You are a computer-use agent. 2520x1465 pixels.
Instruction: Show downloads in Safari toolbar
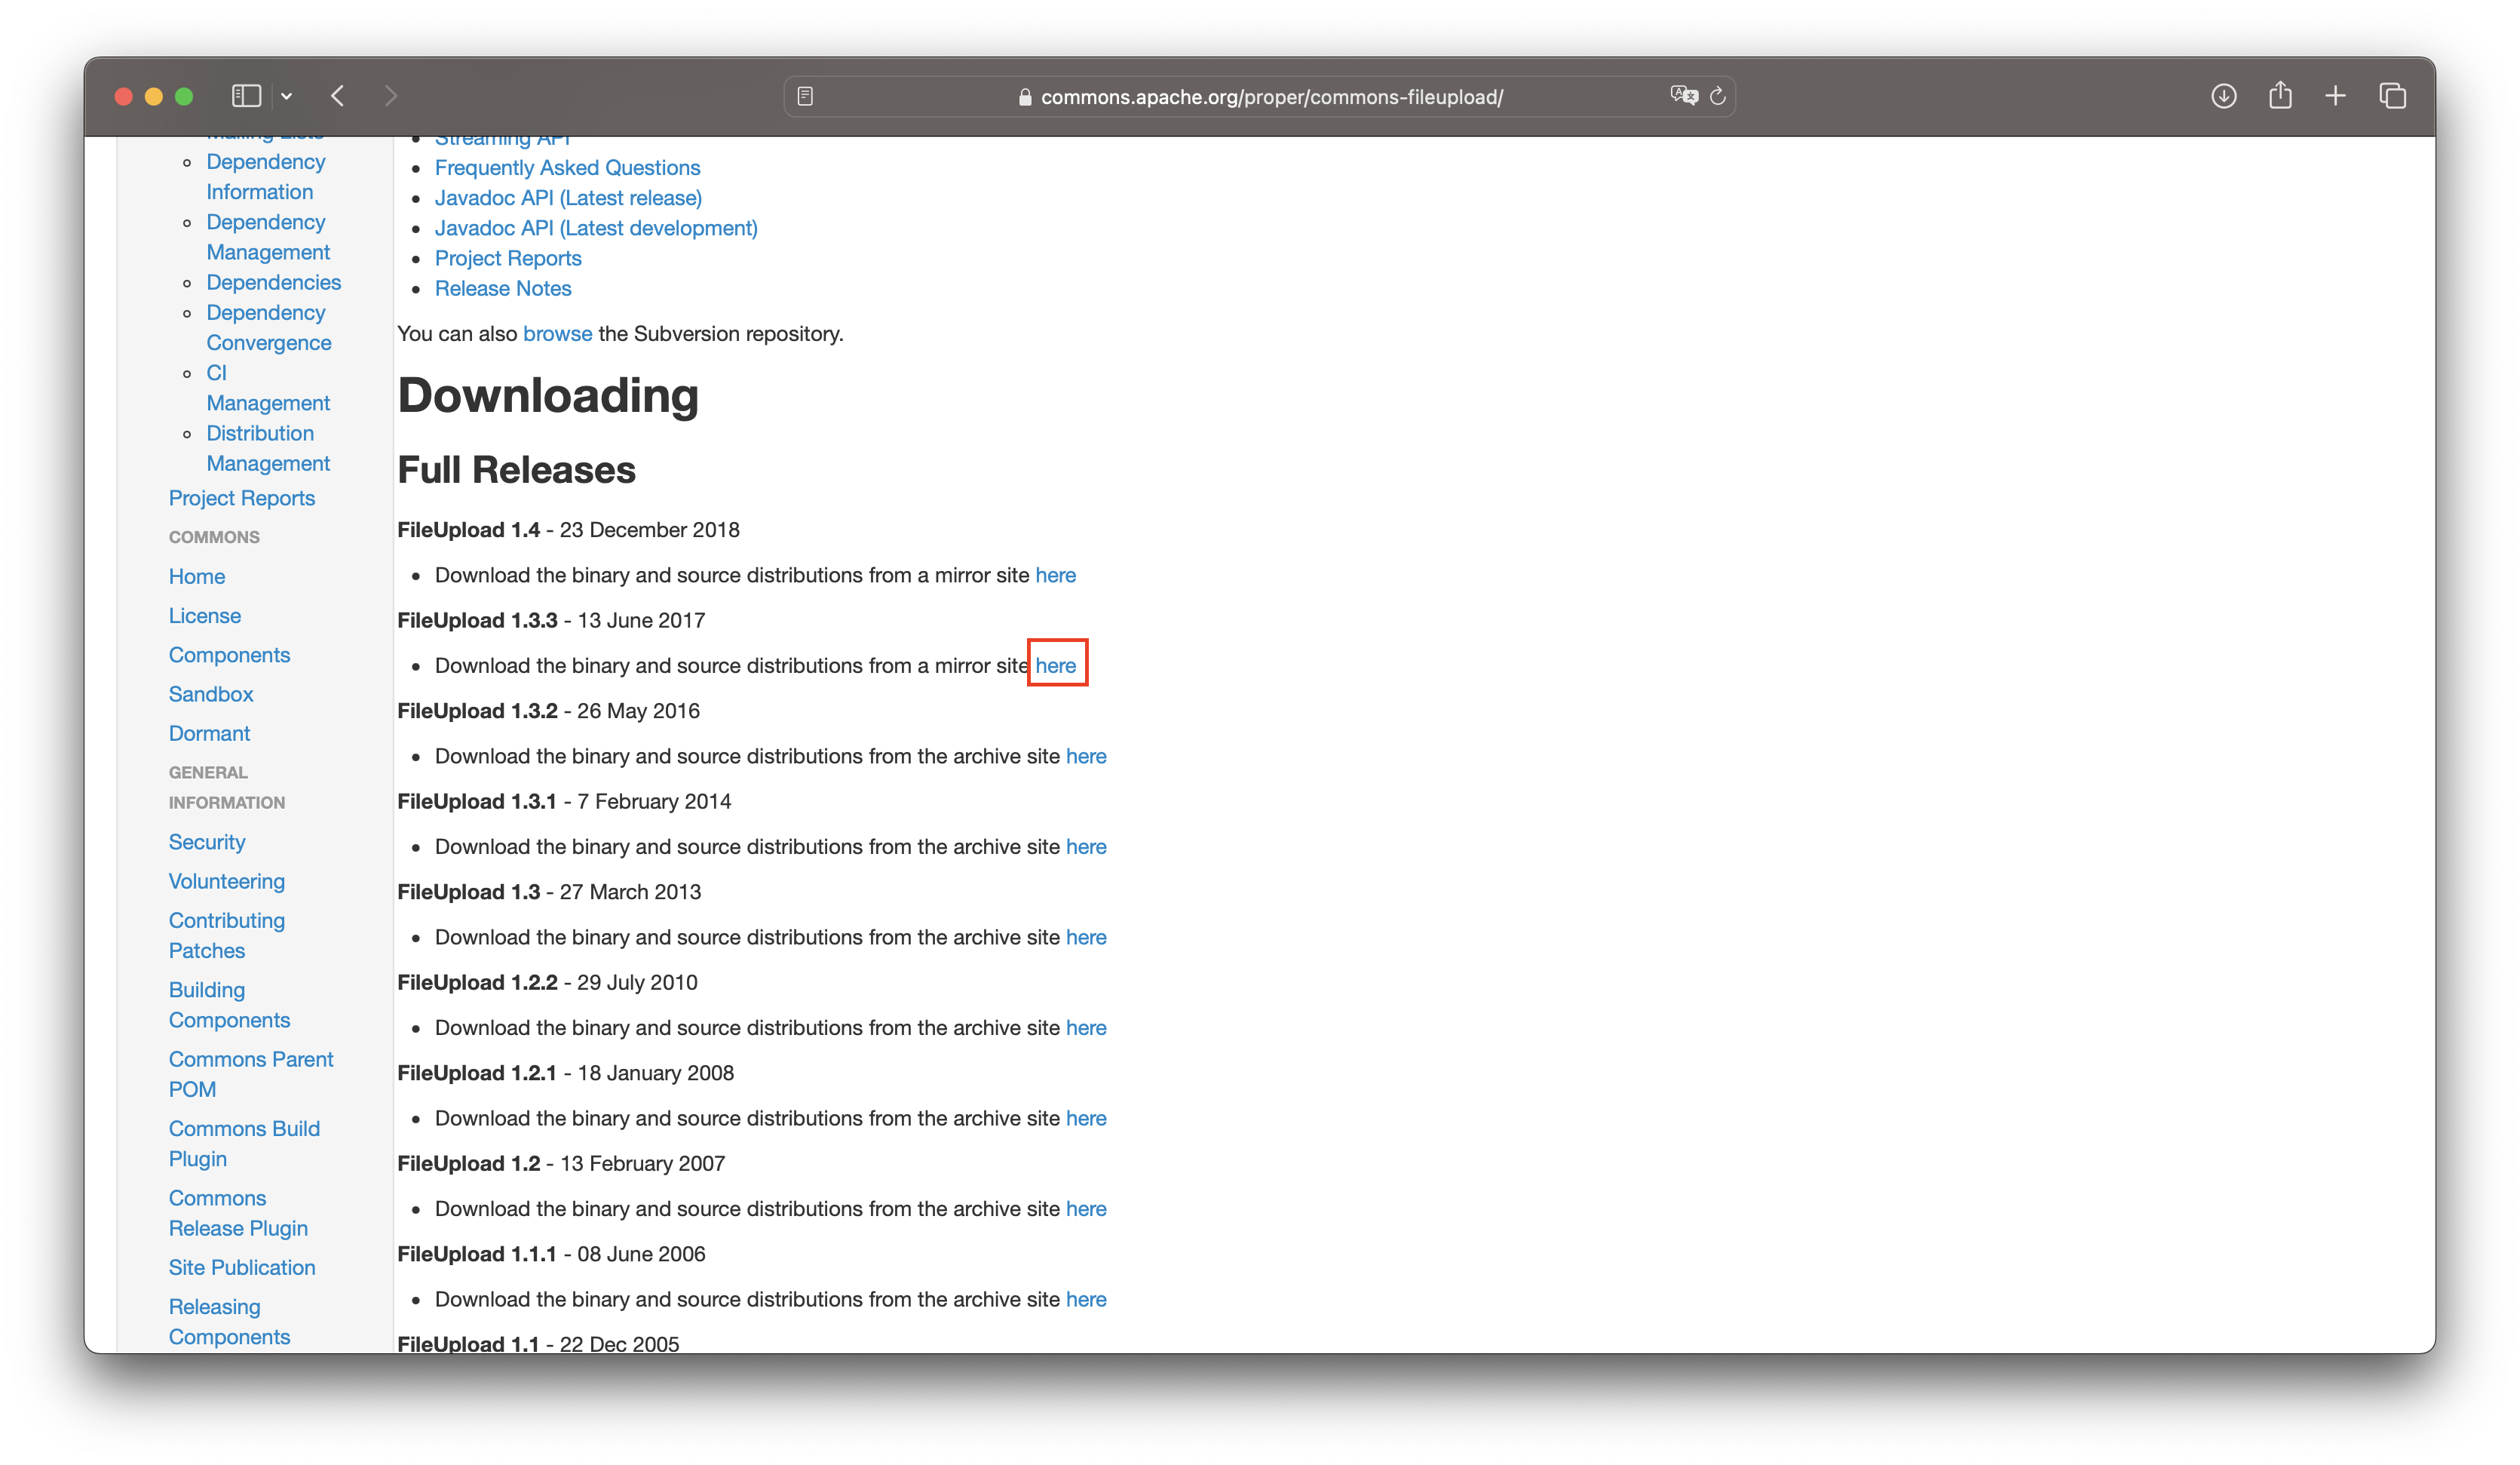click(2224, 96)
